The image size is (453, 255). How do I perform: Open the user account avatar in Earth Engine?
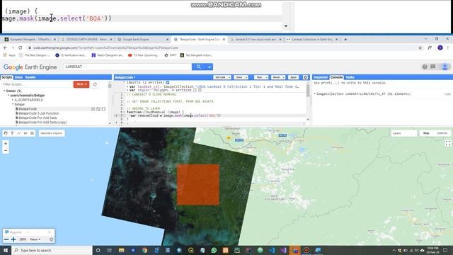(445, 67)
